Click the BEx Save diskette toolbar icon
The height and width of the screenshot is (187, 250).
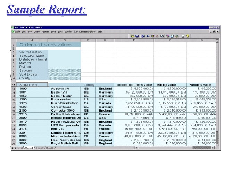pyautogui.click(x=137, y=36)
